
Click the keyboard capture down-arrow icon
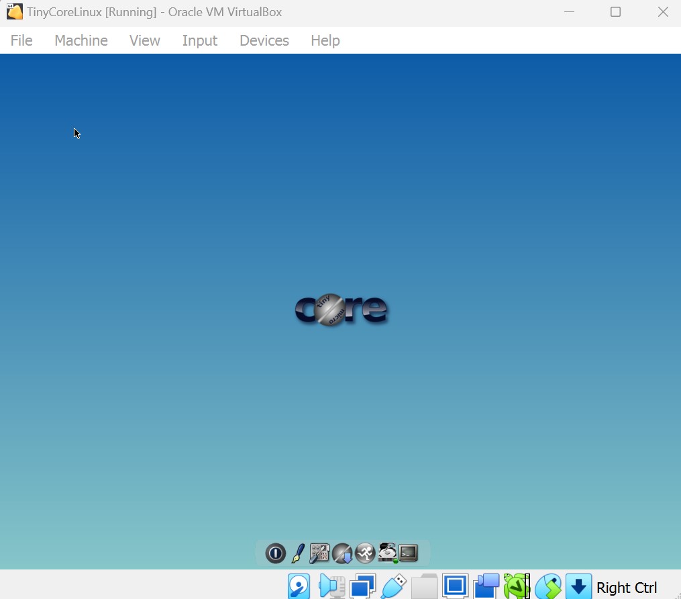coord(578,586)
